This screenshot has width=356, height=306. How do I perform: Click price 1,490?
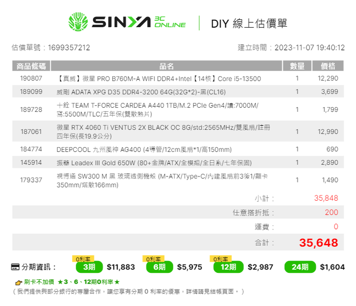(330, 180)
